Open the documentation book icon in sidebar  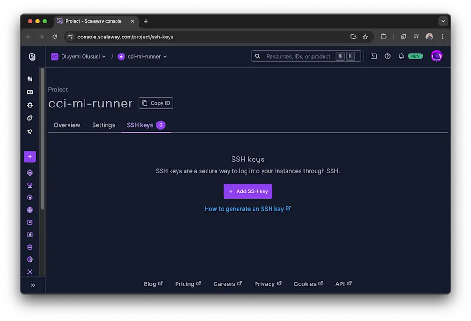pos(30,92)
